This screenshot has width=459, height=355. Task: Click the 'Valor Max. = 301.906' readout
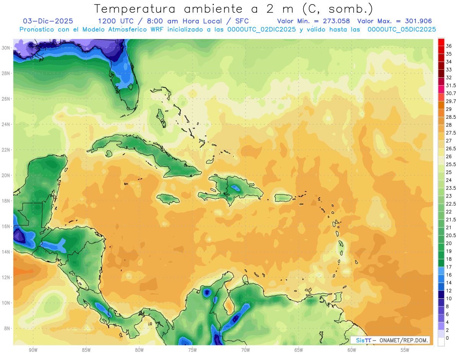(x=394, y=21)
